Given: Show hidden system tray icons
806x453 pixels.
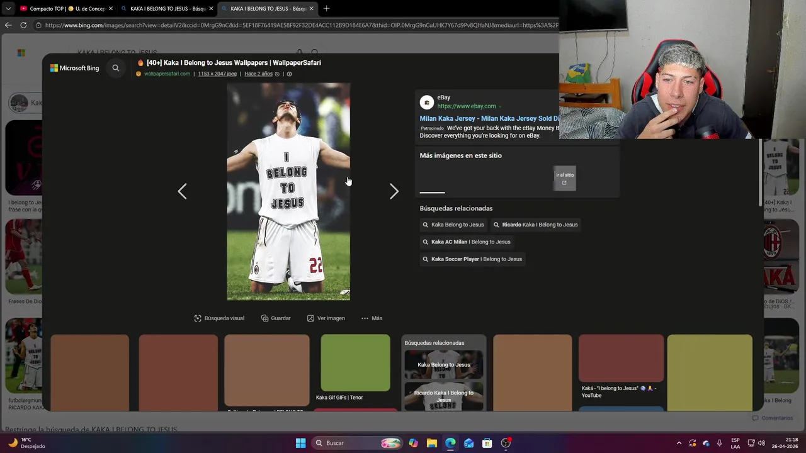Looking at the screenshot, I should (679, 443).
